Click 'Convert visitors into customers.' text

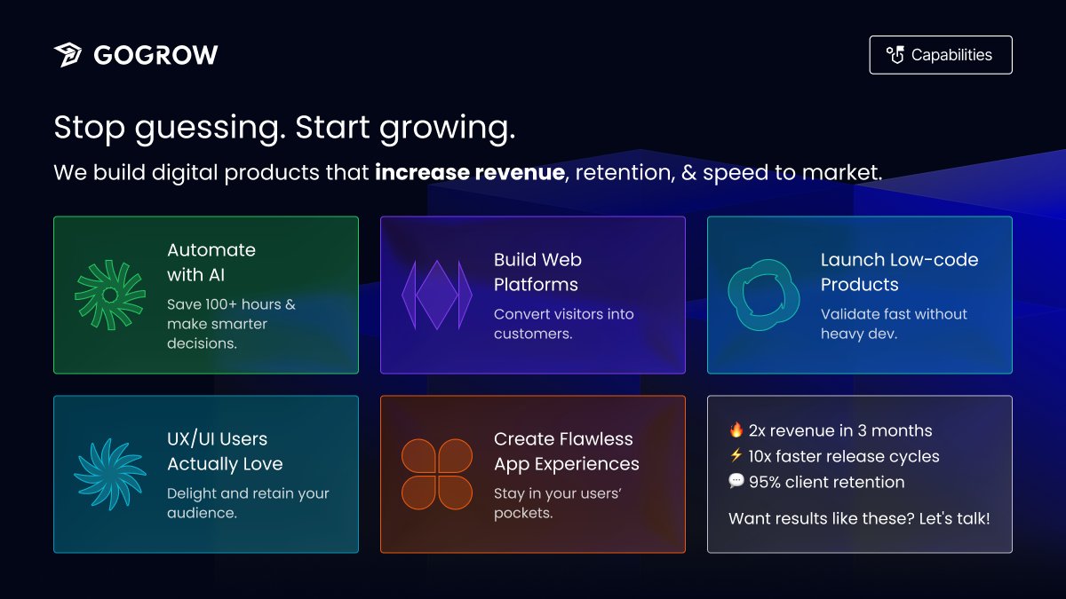point(564,324)
